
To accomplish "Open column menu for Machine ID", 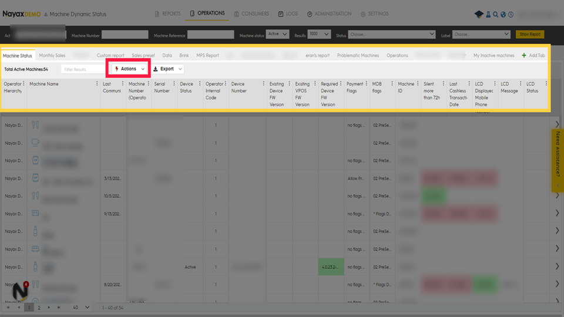I will coord(418,83).
